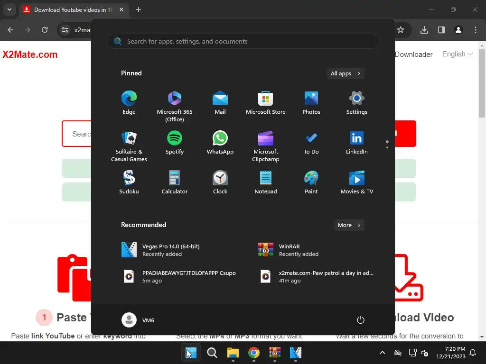Open the notifications bell in taskbar

coord(473,353)
